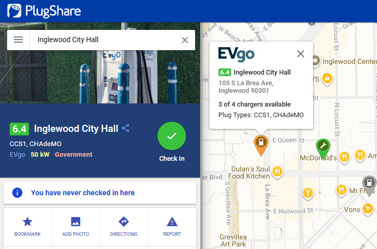The height and width of the screenshot is (249, 377).
Task: Click Add Photo icon
Action: click(x=76, y=222)
